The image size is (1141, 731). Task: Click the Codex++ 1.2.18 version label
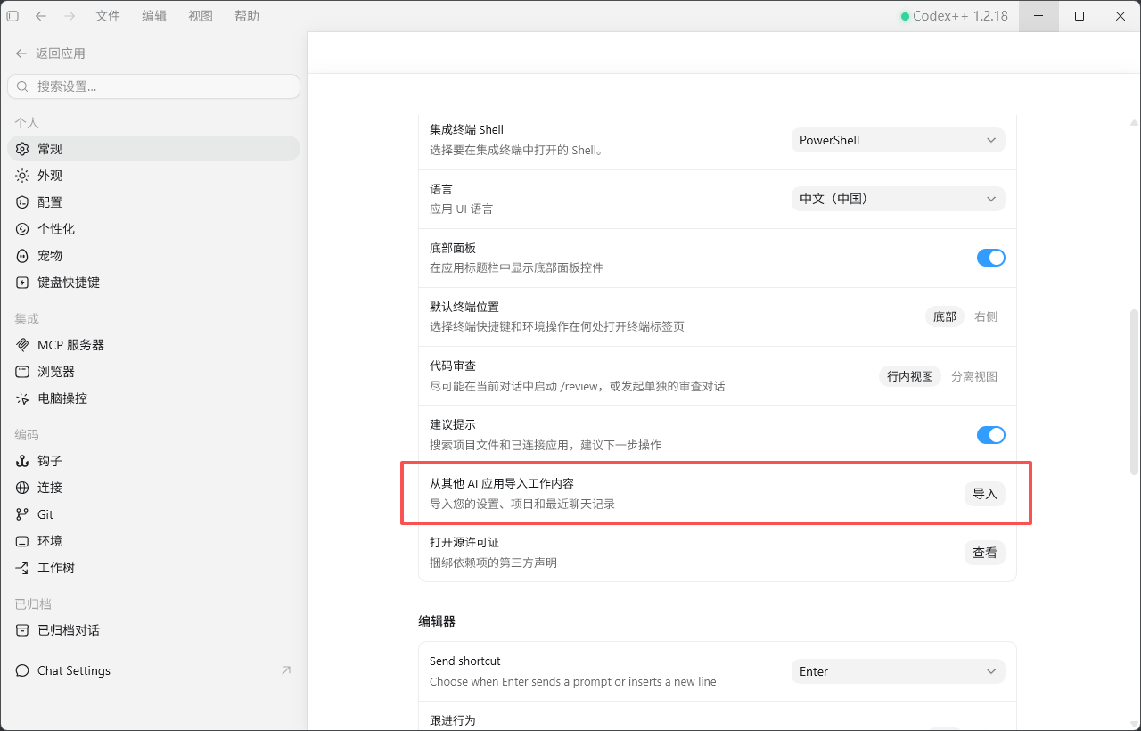coord(960,16)
